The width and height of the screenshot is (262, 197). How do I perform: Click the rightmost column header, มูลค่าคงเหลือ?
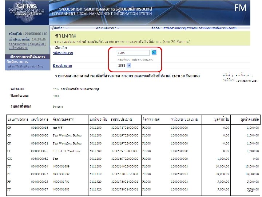[x=250, y=120]
